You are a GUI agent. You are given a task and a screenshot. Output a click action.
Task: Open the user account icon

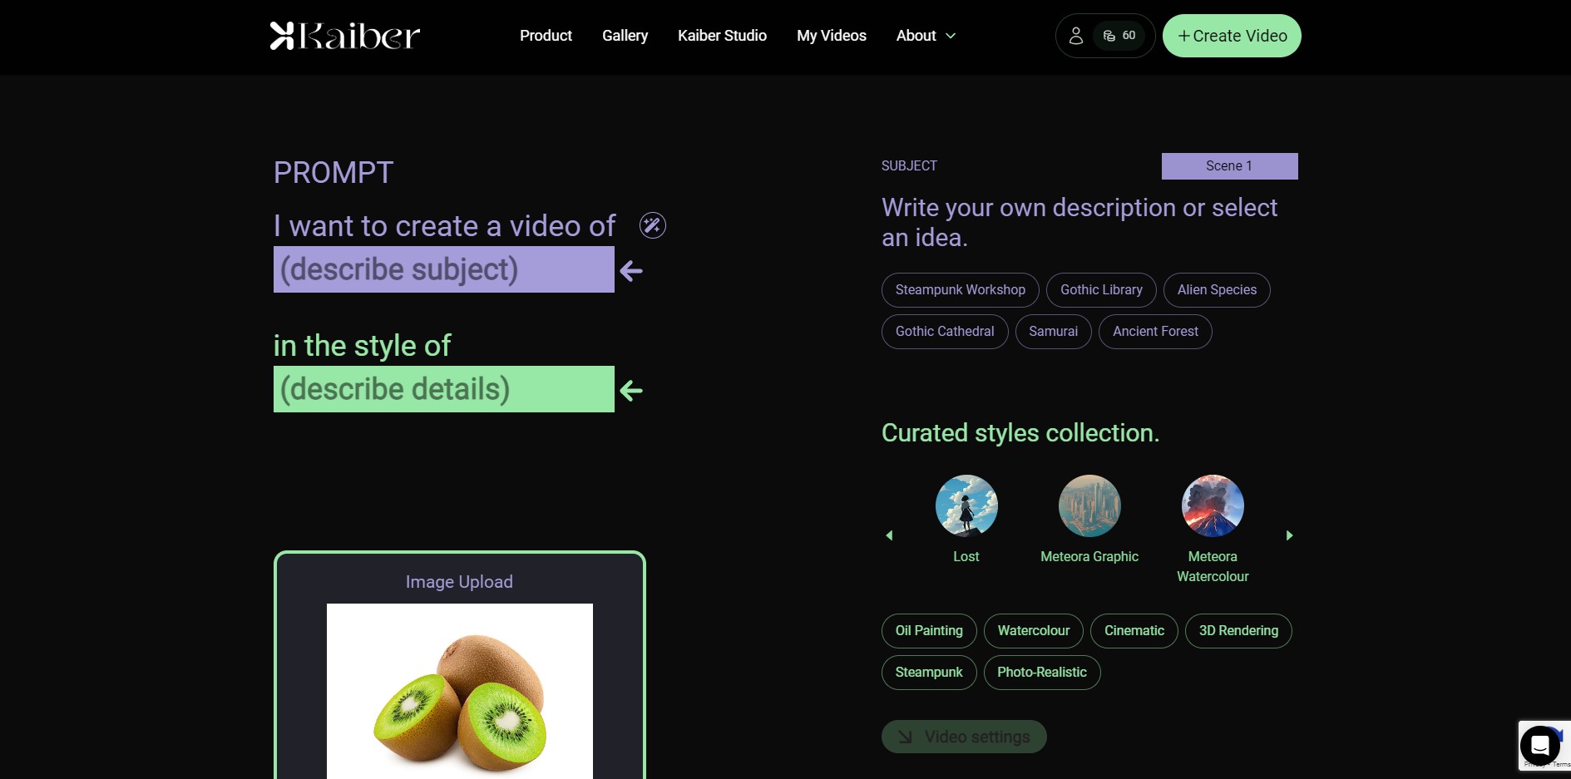[x=1075, y=36]
